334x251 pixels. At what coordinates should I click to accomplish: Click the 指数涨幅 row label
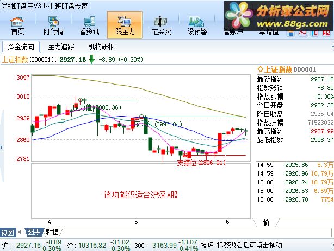click(x=270, y=96)
